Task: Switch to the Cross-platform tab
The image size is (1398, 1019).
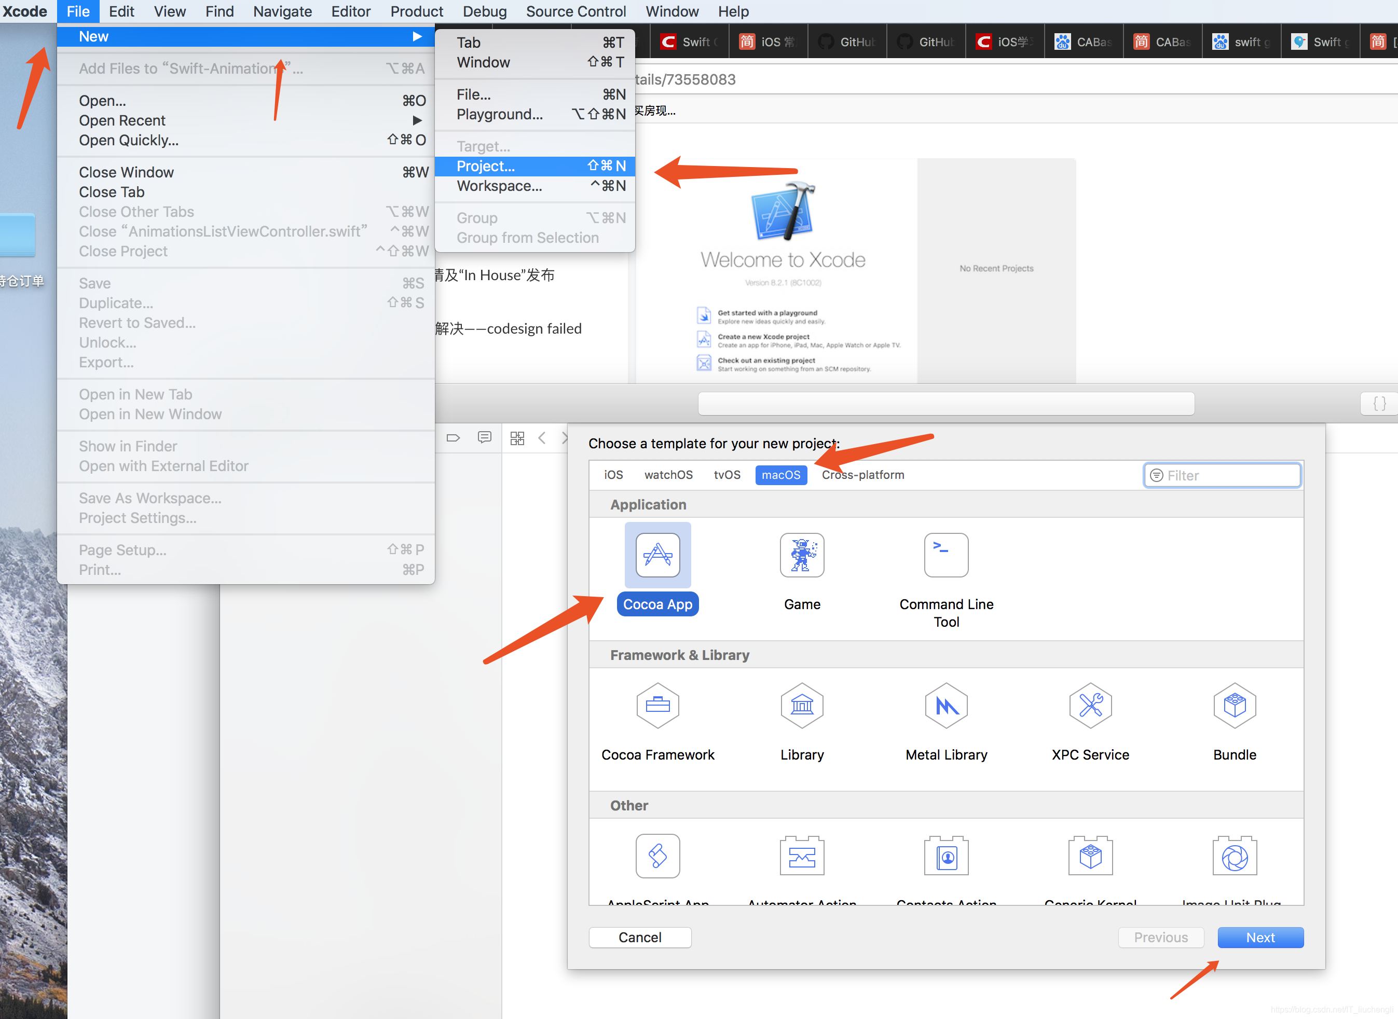Action: pyautogui.click(x=862, y=474)
